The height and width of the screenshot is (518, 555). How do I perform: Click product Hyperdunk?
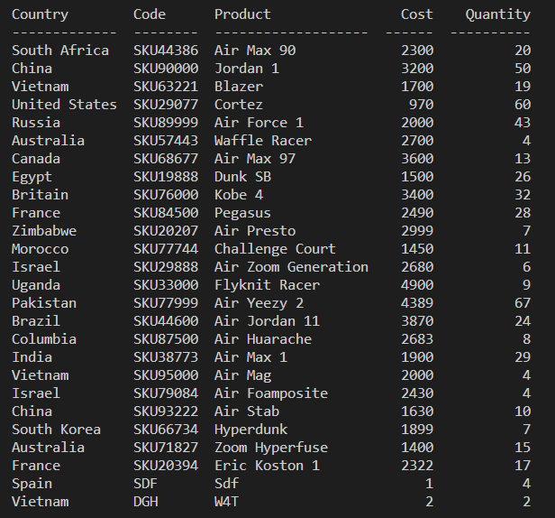click(250, 430)
